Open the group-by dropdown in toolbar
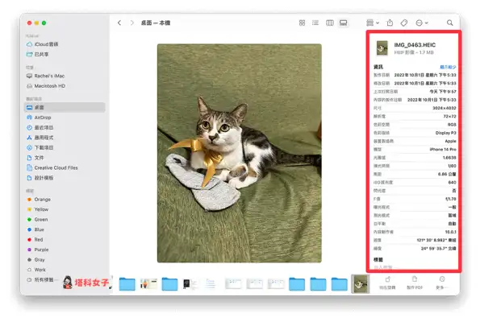The height and width of the screenshot is (322, 480). (x=373, y=23)
